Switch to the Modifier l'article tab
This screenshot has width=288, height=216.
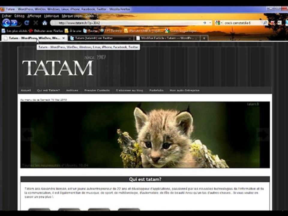coord(167,38)
